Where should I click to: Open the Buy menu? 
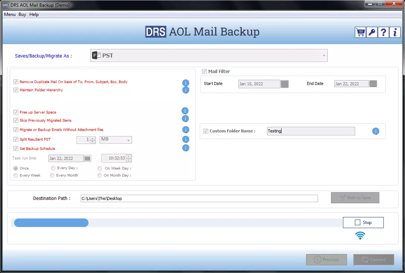click(x=22, y=14)
